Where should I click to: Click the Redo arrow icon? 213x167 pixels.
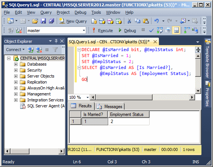pos(169,21)
